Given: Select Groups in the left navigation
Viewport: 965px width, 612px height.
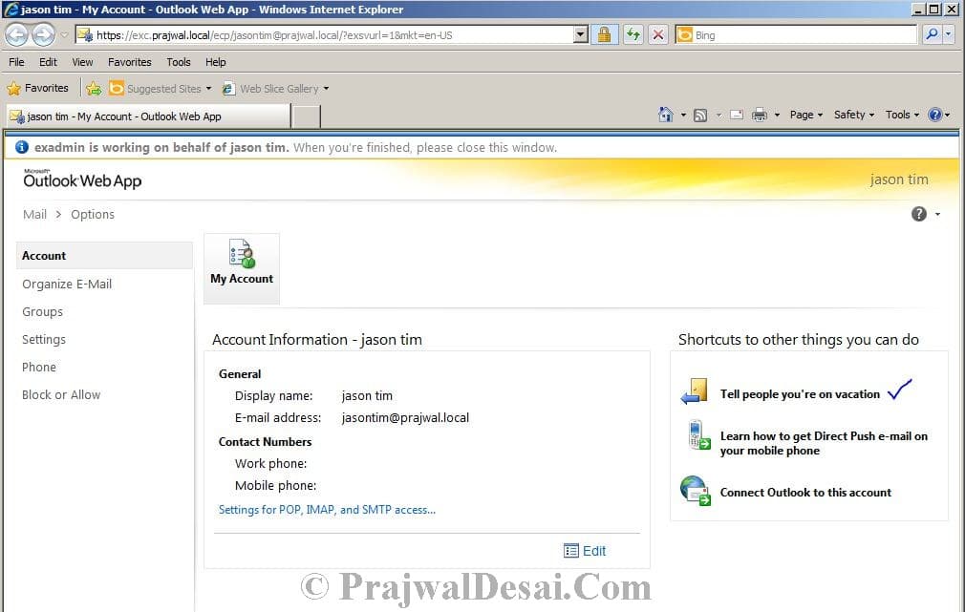Looking at the screenshot, I should (x=42, y=312).
